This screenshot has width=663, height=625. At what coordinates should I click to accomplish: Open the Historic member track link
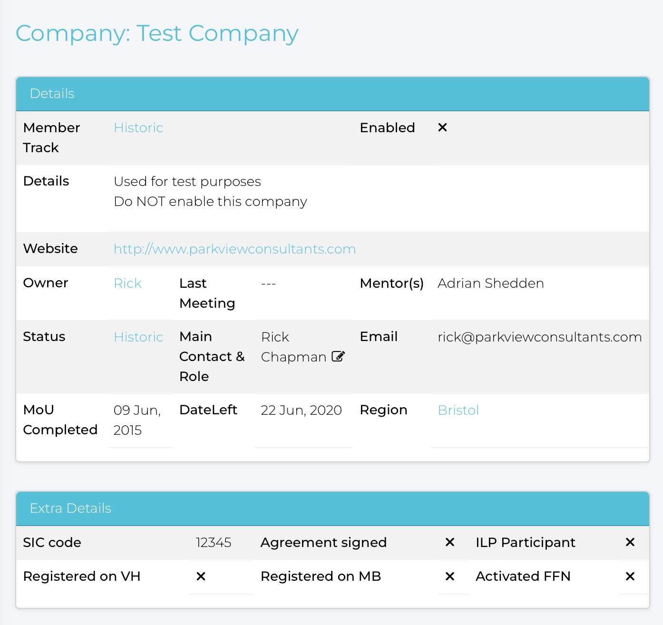click(x=138, y=128)
